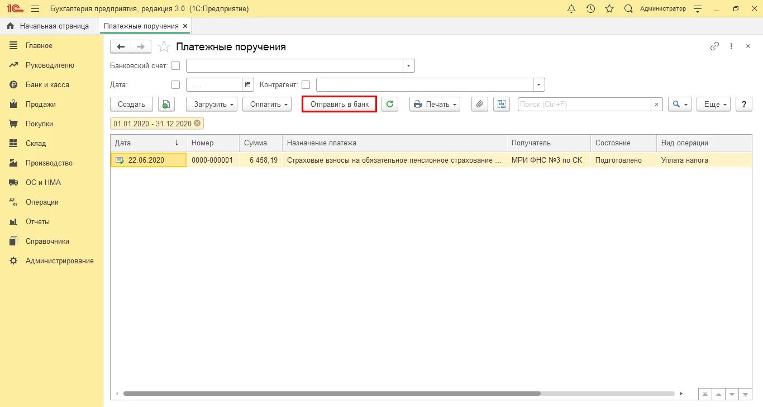Open the Склад section
The height and width of the screenshot is (407, 763).
[x=51, y=144]
